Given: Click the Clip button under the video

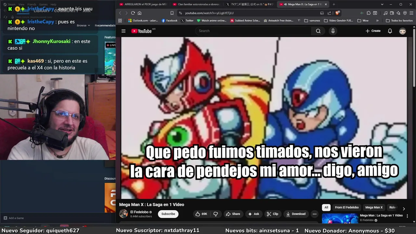Looking at the screenshot, I should pyautogui.click(x=272, y=214).
